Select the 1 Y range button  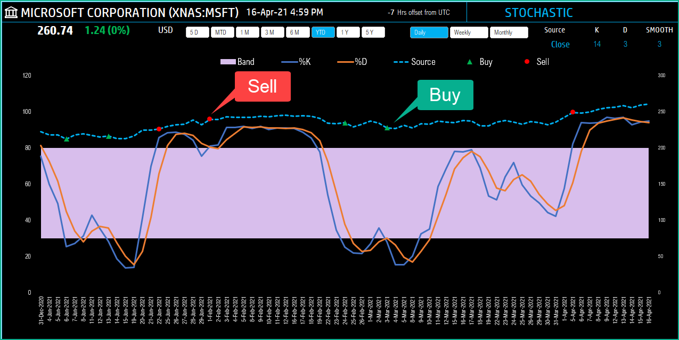coord(348,32)
